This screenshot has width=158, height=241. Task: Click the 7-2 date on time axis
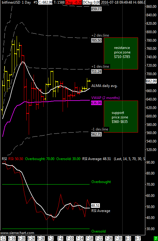[x=51, y=238]
